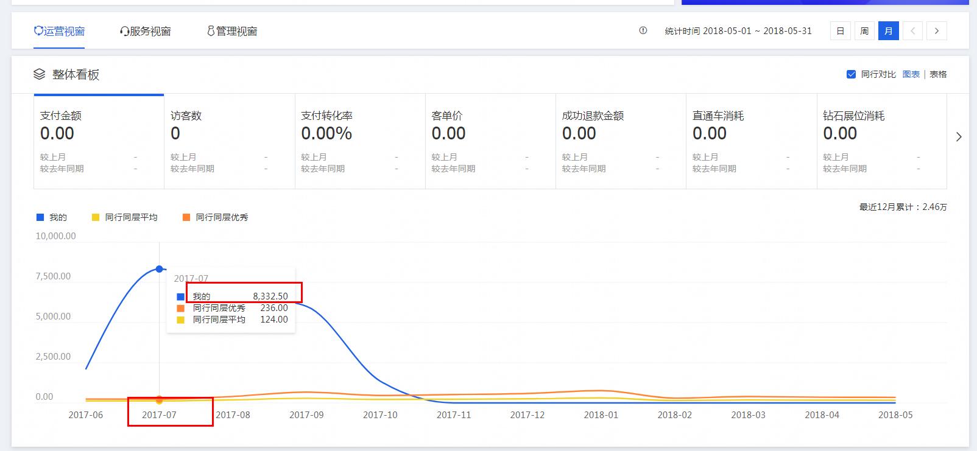Select the 客单价 metric card
Image resolution: width=977 pixels, height=451 pixels.
(490, 141)
